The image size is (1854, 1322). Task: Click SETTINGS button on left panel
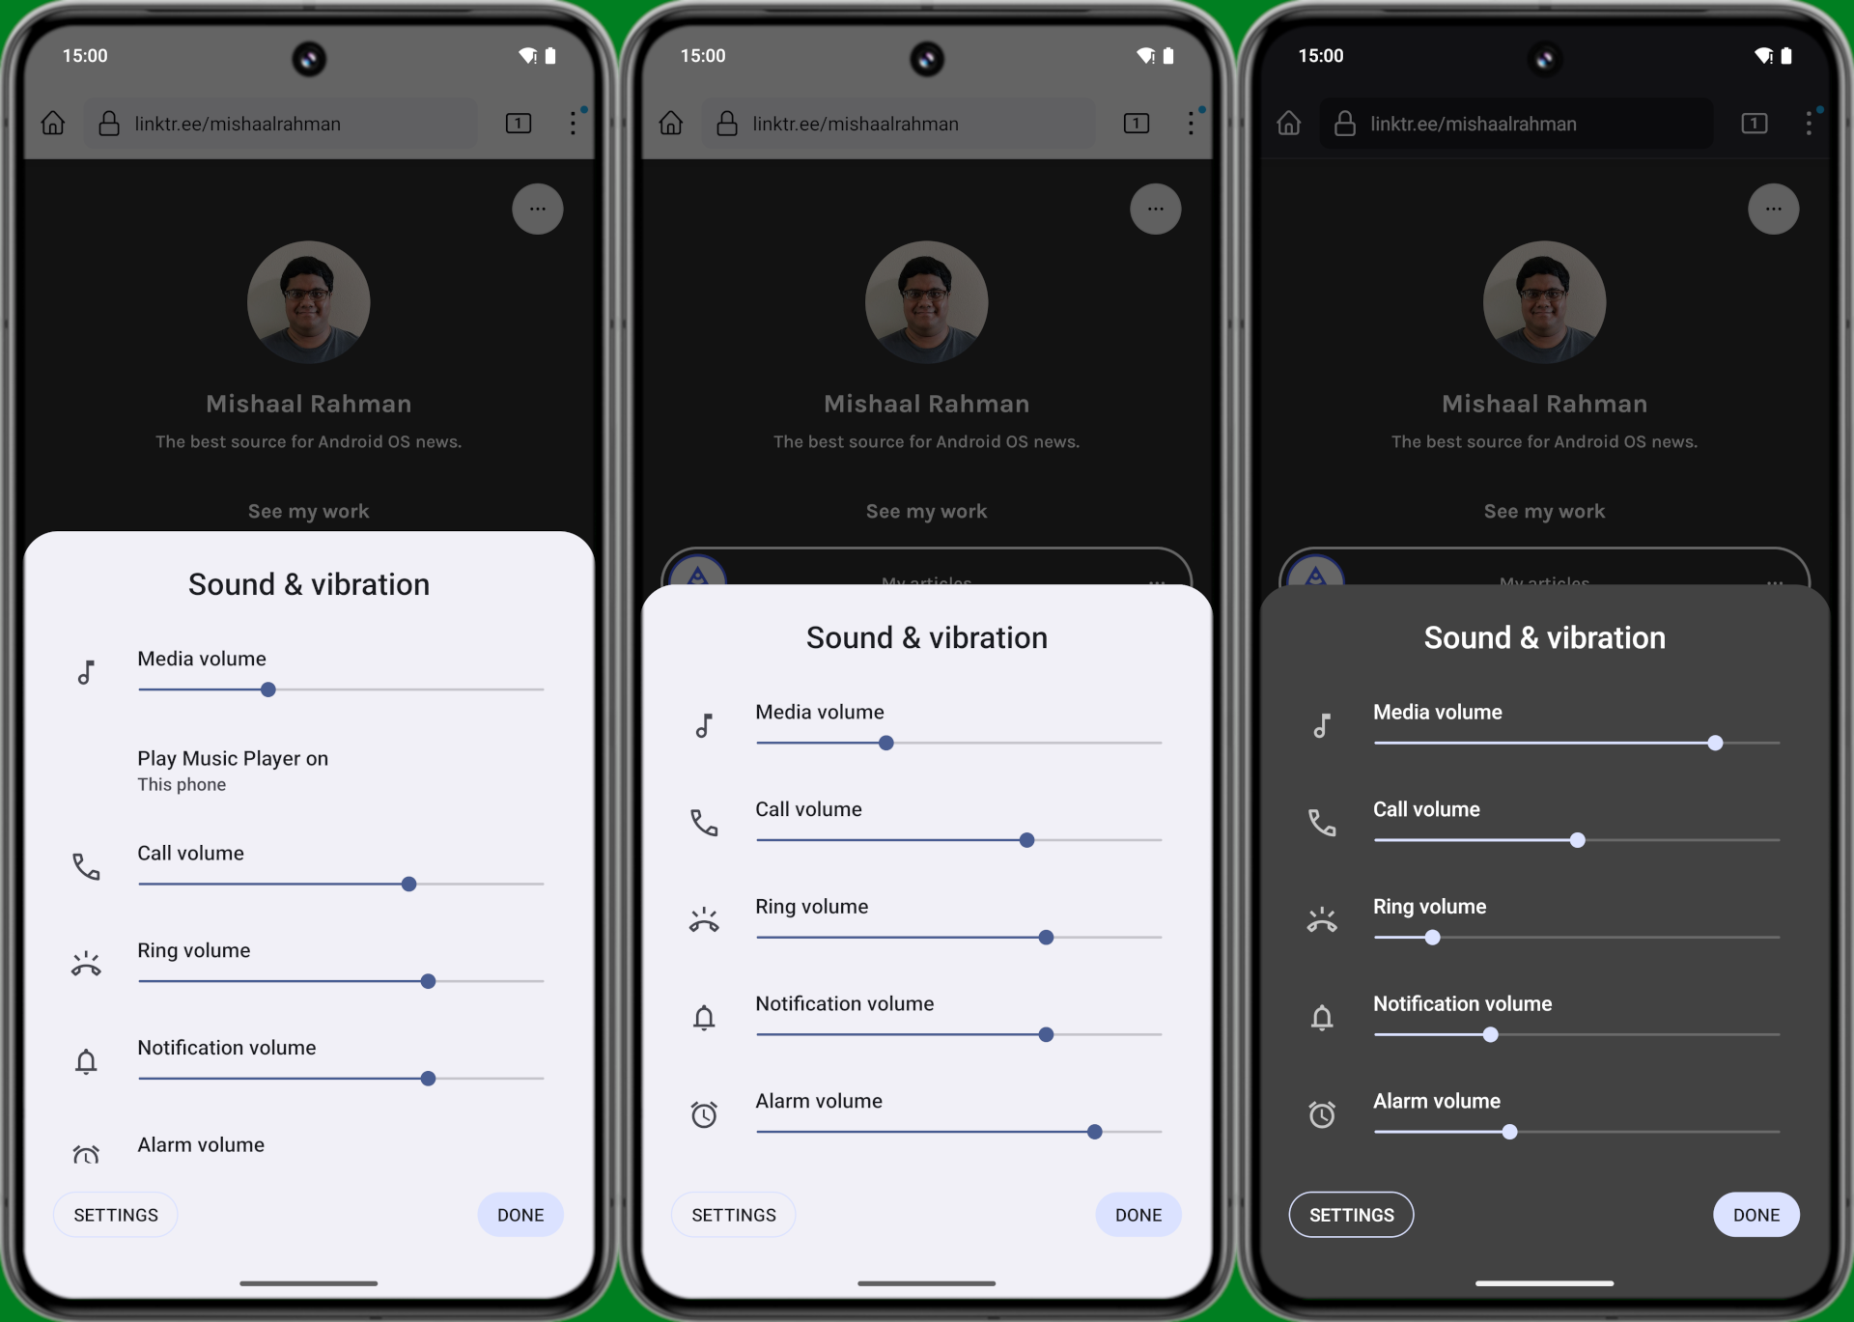click(116, 1215)
